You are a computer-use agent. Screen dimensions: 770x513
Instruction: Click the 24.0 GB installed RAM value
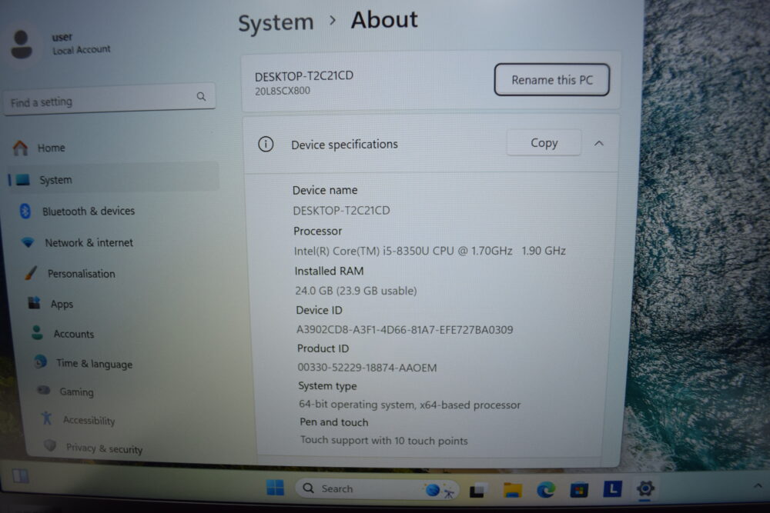click(x=356, y=291)
